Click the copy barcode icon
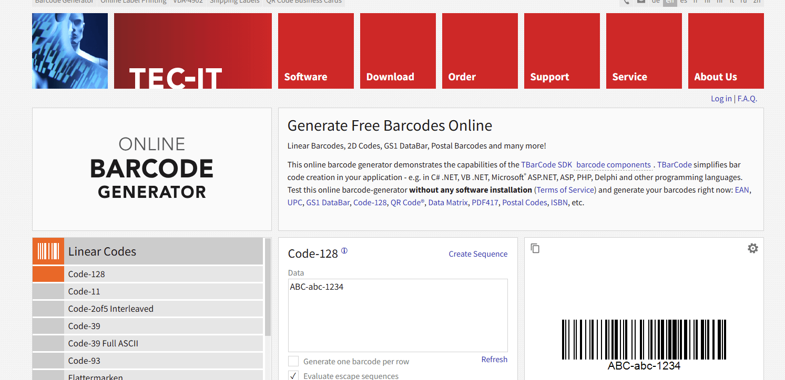The height and width of the screenshot is (380, 785). pos(535,248)
